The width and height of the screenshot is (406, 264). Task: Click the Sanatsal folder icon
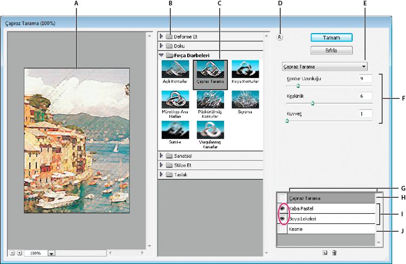169,156
